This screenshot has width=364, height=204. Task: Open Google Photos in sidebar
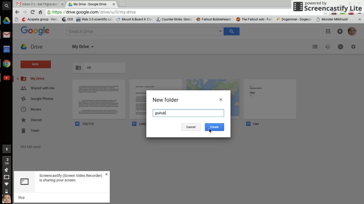pyautogui.click(x=42, y=99)
